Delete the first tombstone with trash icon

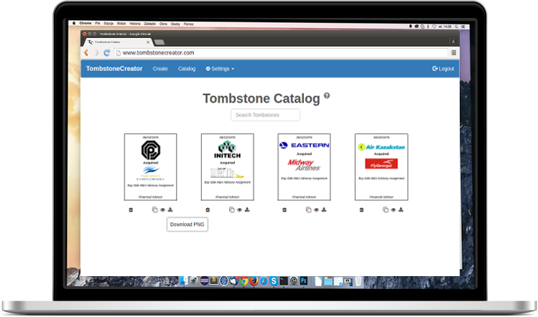click(131, 209)
